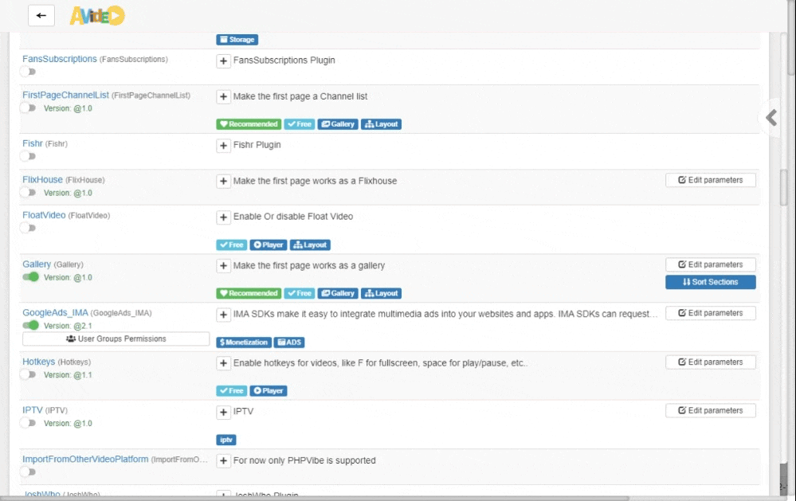Open sidebar with left chevron handle

click(771, 118)
